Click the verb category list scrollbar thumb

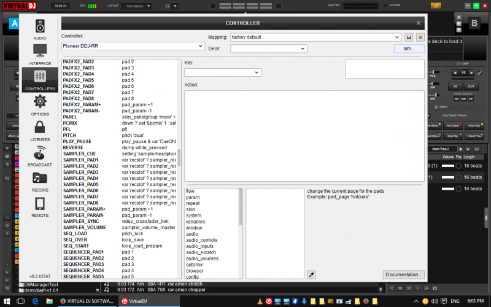click(241, 207)
